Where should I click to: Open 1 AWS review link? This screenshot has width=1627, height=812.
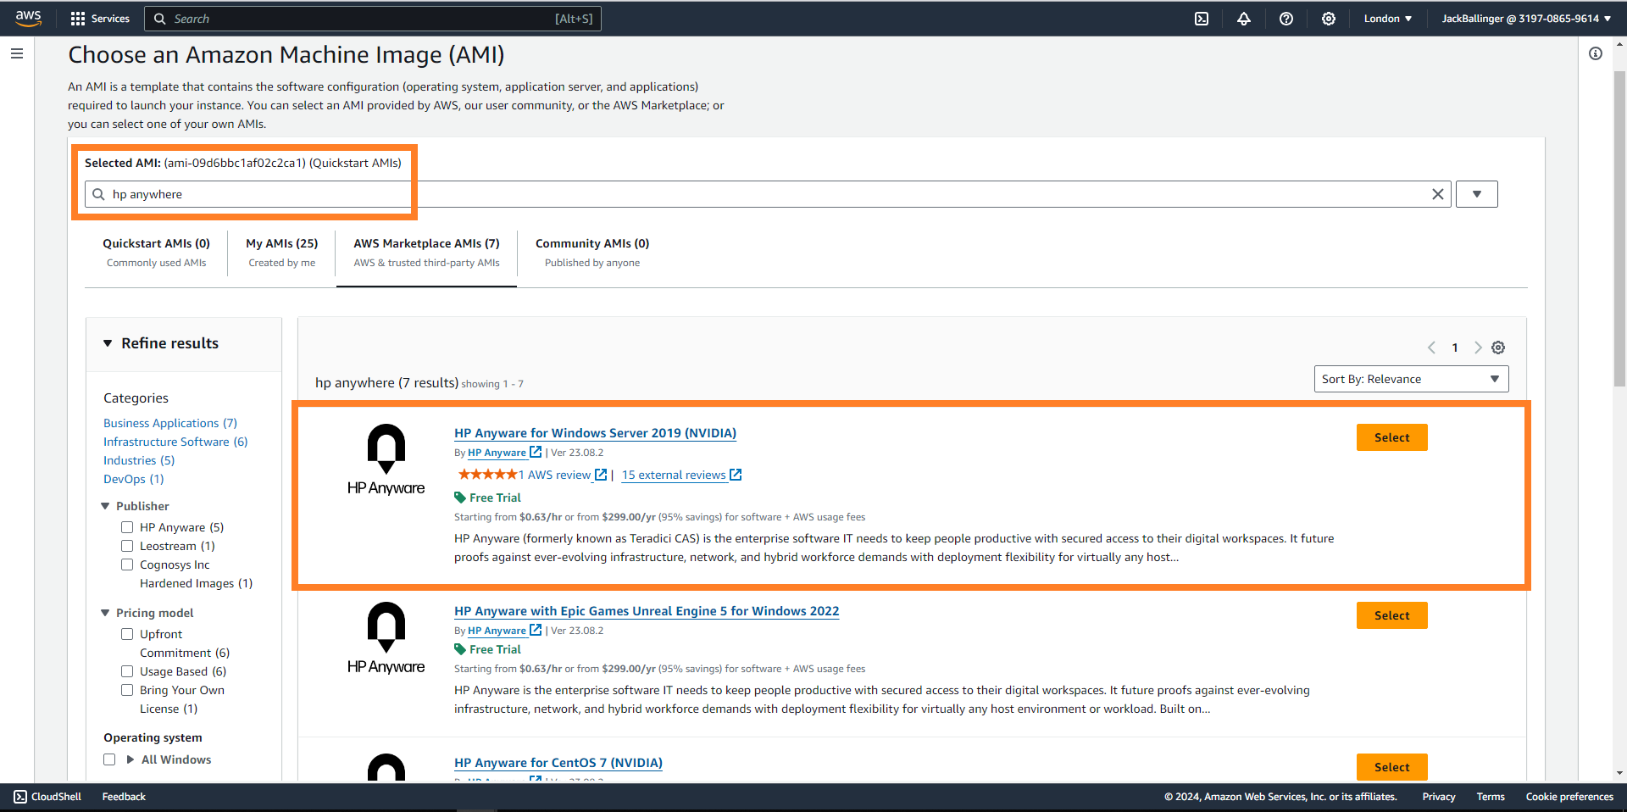click(554, 475)
